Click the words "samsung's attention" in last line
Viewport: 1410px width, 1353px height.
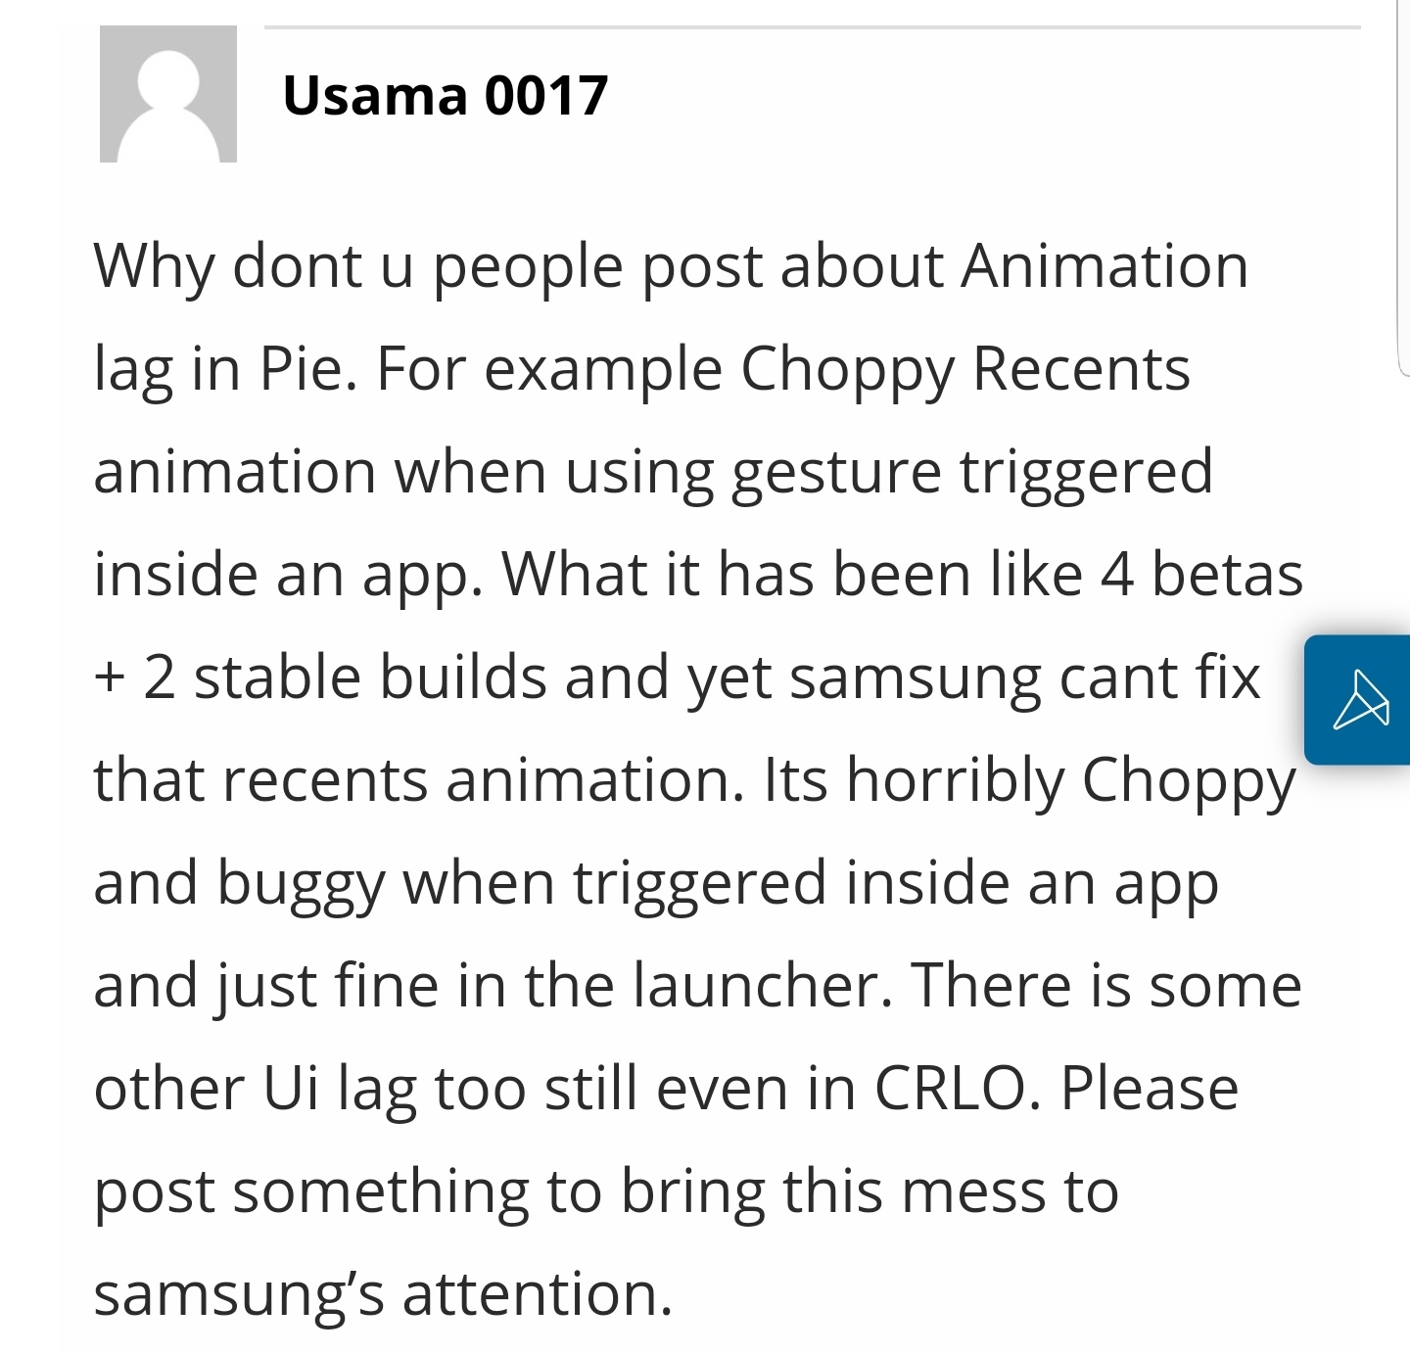[382, 1294]
